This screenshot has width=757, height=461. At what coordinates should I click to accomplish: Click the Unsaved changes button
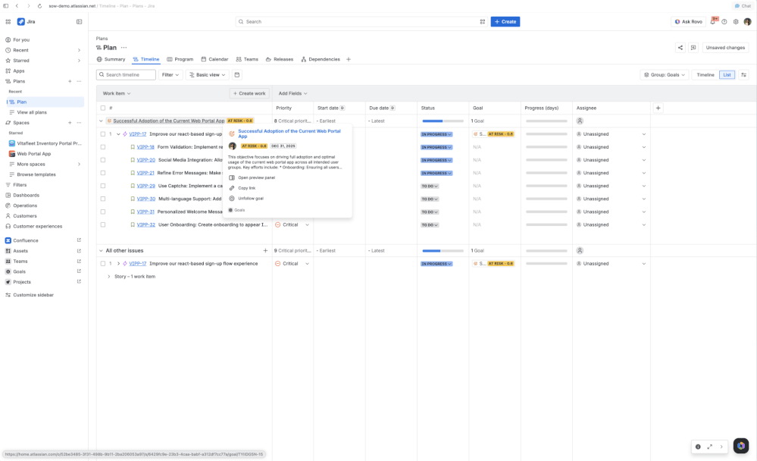click(x=725, y=47)
